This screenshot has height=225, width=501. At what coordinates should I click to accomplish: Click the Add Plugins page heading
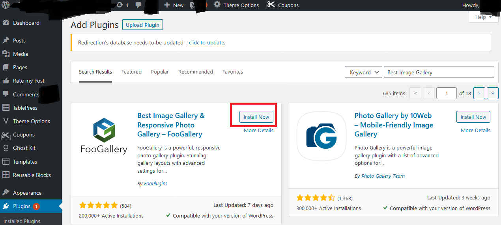click(x=95, y=25)
